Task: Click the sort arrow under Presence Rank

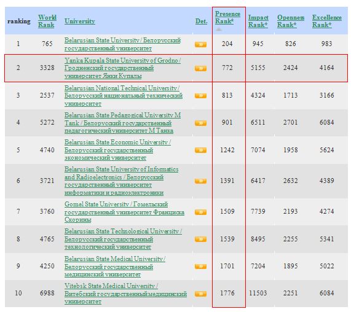Action: [x=219, y=29]
